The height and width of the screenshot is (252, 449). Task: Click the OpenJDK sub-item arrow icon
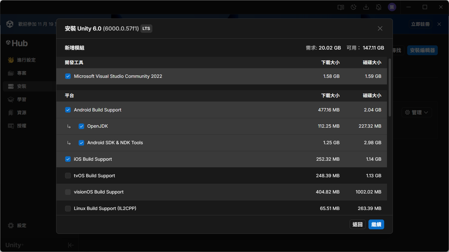pos(69,127)
